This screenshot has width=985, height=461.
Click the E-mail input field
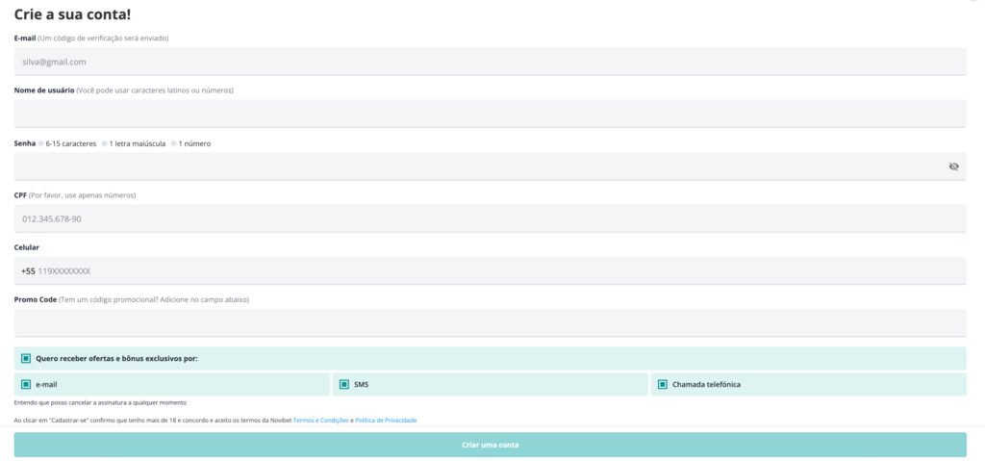(490, 62)
